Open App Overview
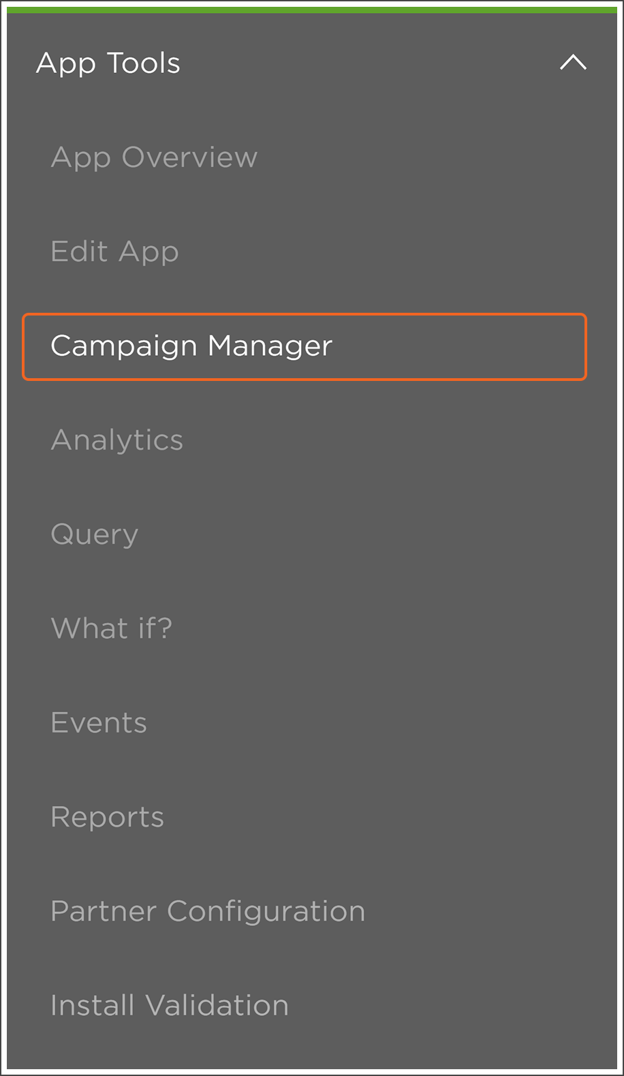Screen dimensions: 624x1076 click(x=154, y=157)
